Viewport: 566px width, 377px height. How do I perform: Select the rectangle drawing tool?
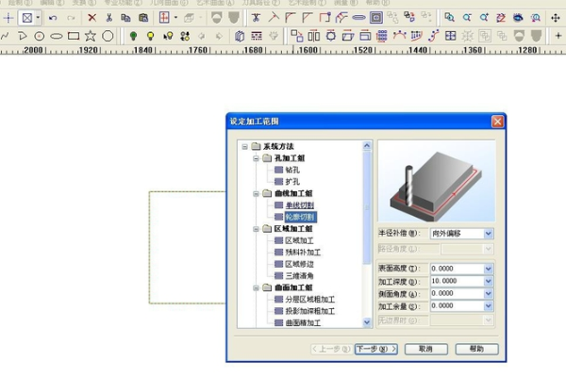tap(74, 36)
